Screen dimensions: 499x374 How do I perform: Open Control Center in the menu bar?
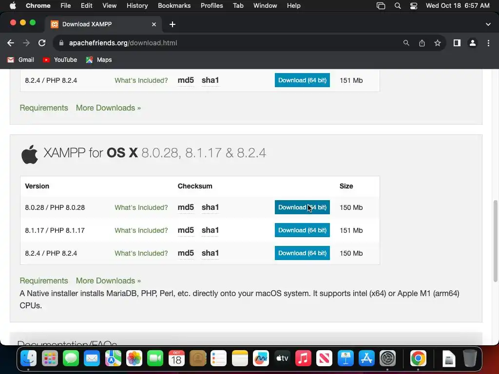tap(413, 6)
